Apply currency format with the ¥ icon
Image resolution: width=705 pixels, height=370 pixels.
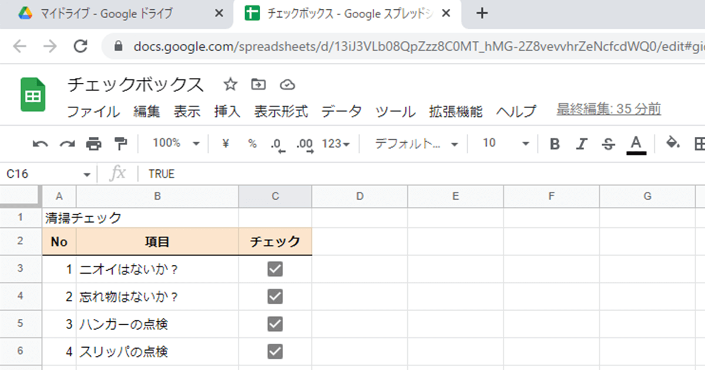225,143
